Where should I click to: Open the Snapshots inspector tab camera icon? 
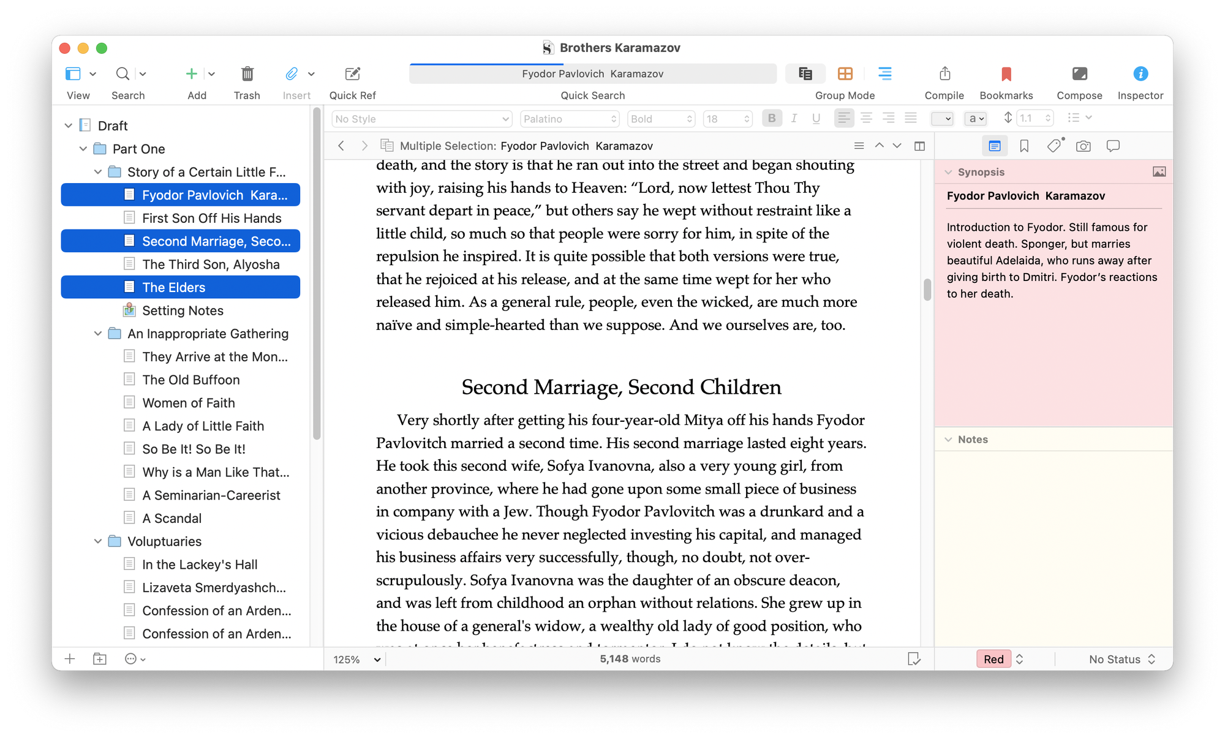click(x=1083, y=146)
